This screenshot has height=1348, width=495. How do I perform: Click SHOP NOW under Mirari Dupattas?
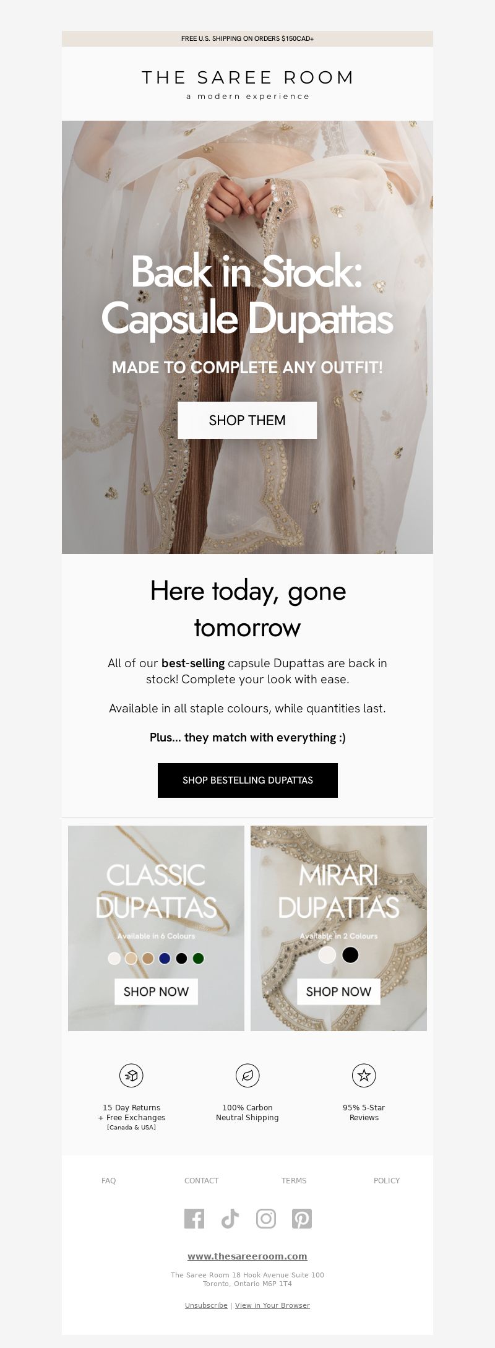click(338, 992)
